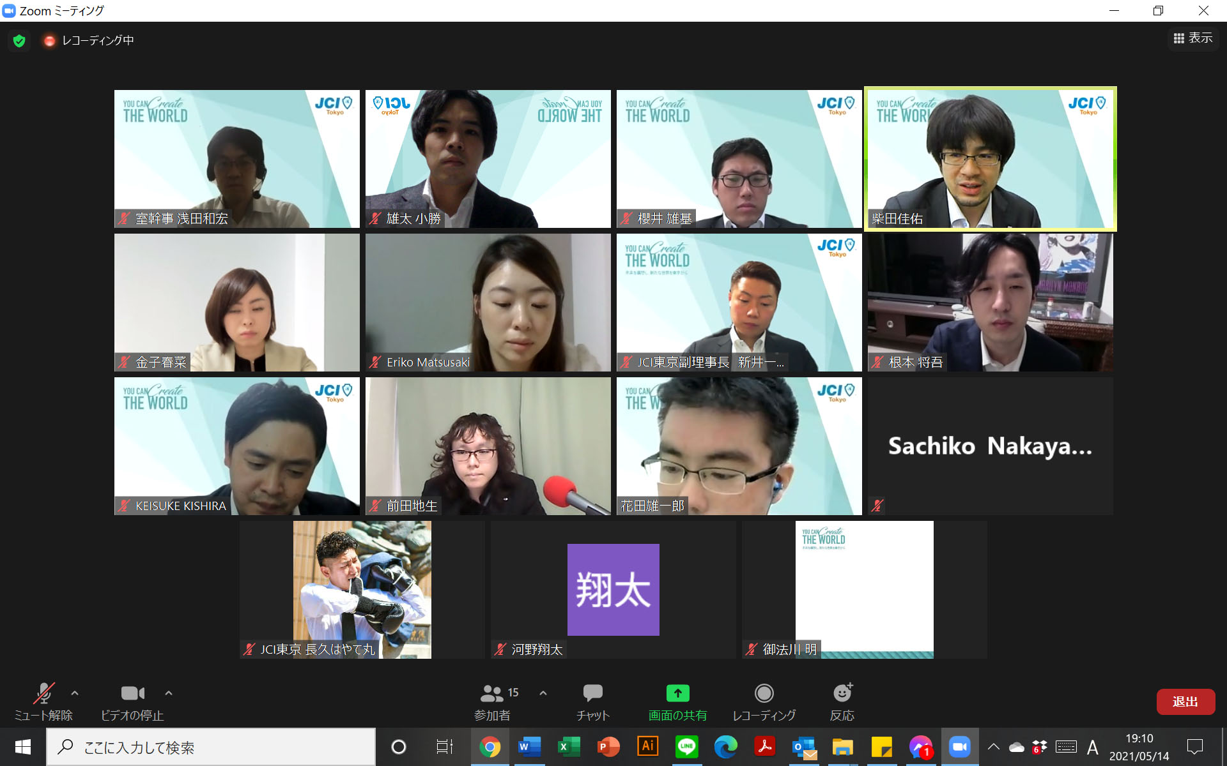Expand the arrow beside the participants count
The height and width of the screenshot is (766, 1227).
pos(543,693)
